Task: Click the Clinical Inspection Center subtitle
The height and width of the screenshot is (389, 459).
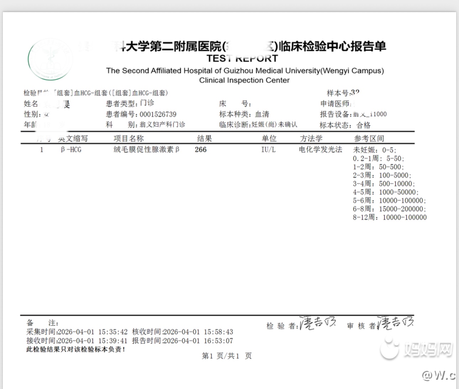Action: click(x=244, y=80)
